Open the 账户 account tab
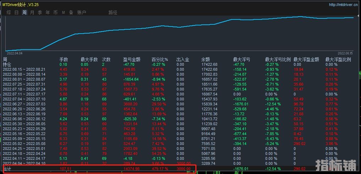The image size is (361, 174). 82,13
